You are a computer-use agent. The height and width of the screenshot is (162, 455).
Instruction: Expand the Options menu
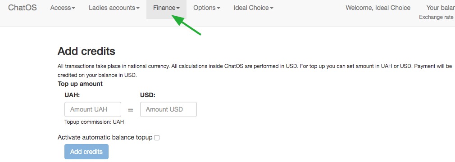pos(207,8)
